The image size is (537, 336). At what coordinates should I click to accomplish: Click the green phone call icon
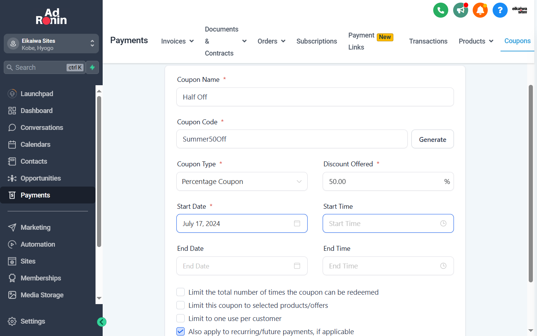pyautogui.click(x=441, y=10)
